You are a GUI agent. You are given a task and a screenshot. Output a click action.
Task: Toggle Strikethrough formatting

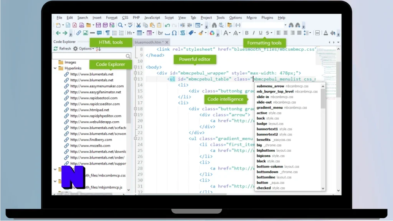(x=268, y=33)
